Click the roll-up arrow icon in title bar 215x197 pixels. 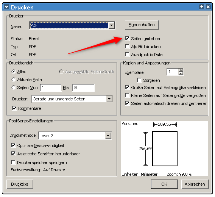(201, 7)
